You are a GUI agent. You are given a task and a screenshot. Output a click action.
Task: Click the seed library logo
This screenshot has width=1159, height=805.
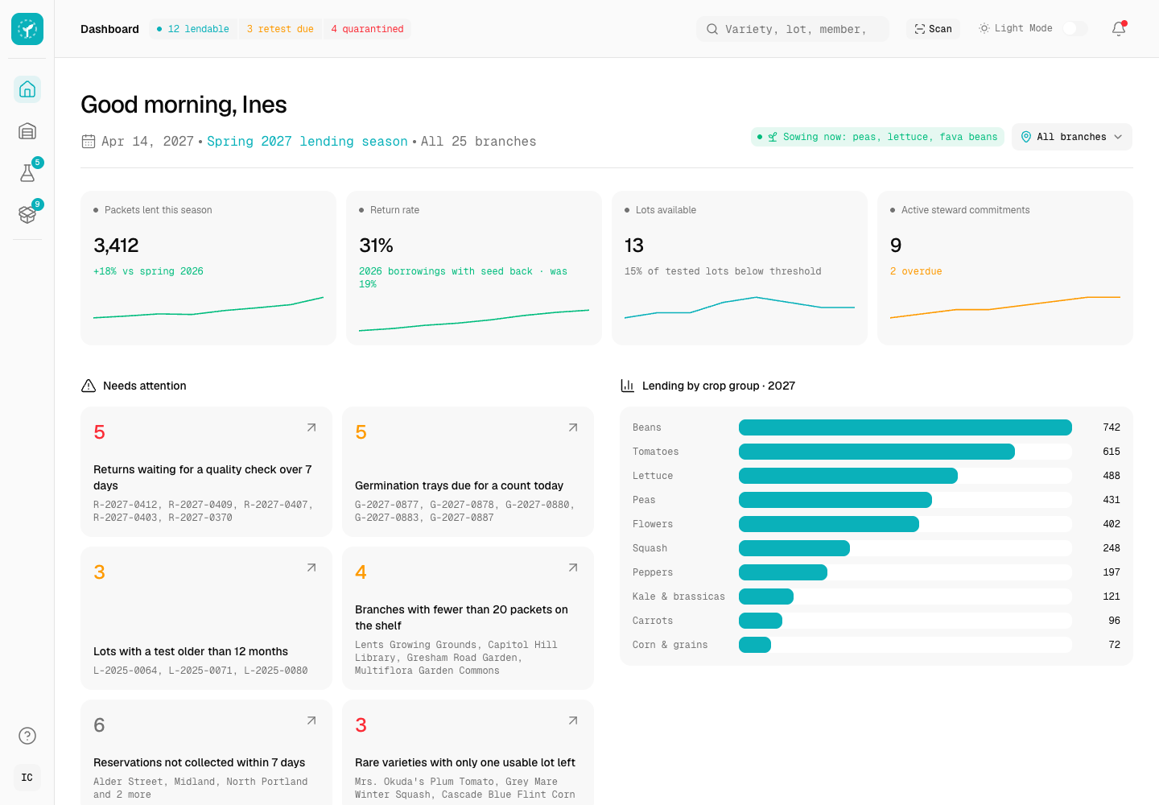[27, 29]
